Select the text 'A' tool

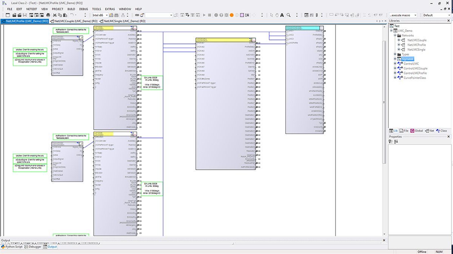pos(282,15)
